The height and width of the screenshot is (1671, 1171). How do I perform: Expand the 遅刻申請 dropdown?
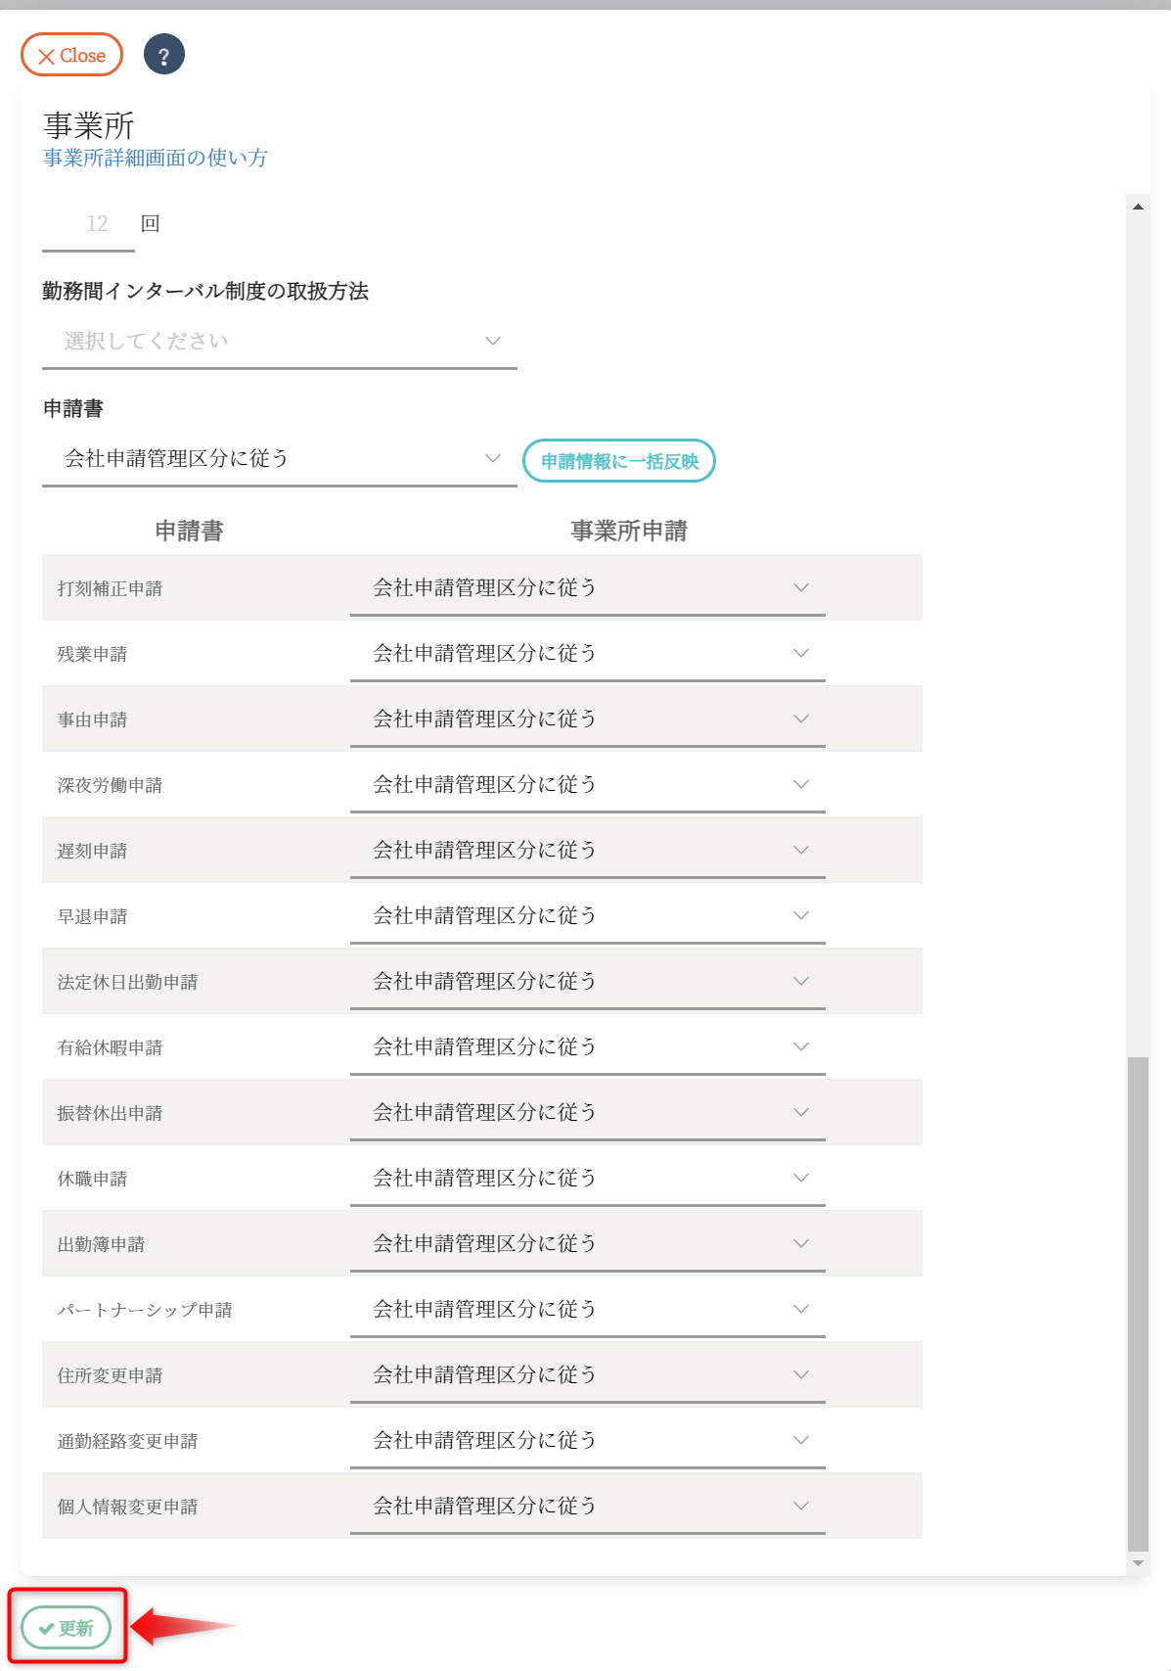pyautogui.click(x=587, y=851)
